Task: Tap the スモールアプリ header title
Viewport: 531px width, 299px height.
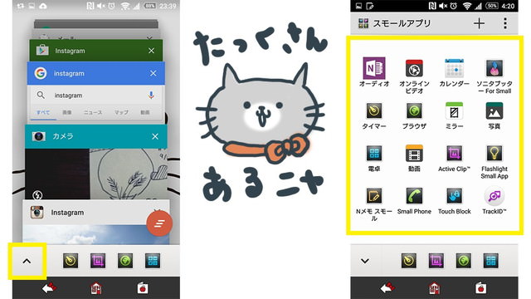Action: [402, 23]
